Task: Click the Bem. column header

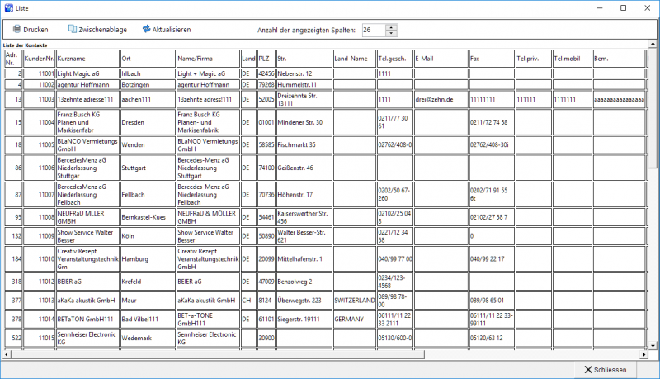Action: (x=620, y=59)
